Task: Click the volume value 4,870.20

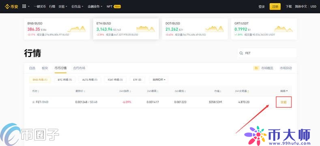Action: 244,102
